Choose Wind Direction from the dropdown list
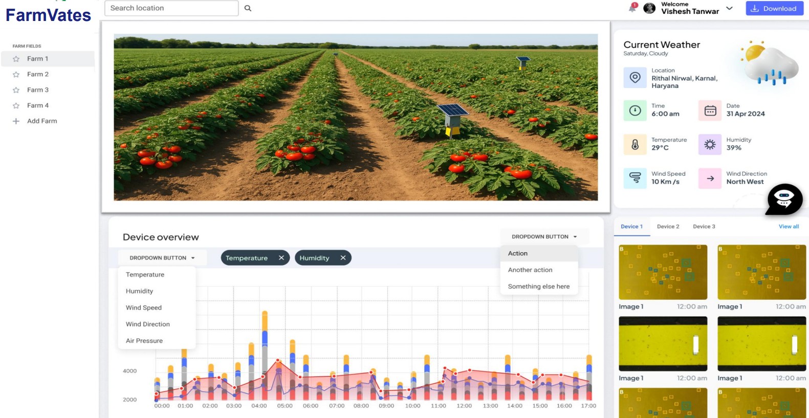Image resolution: width=809 pixels, height=418 pixels. point(148,324)
